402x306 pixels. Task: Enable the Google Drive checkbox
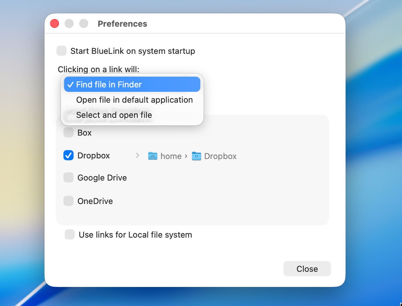click(x=69, y=177)
